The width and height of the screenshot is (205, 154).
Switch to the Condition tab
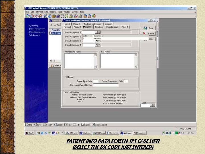click(99, 27)
